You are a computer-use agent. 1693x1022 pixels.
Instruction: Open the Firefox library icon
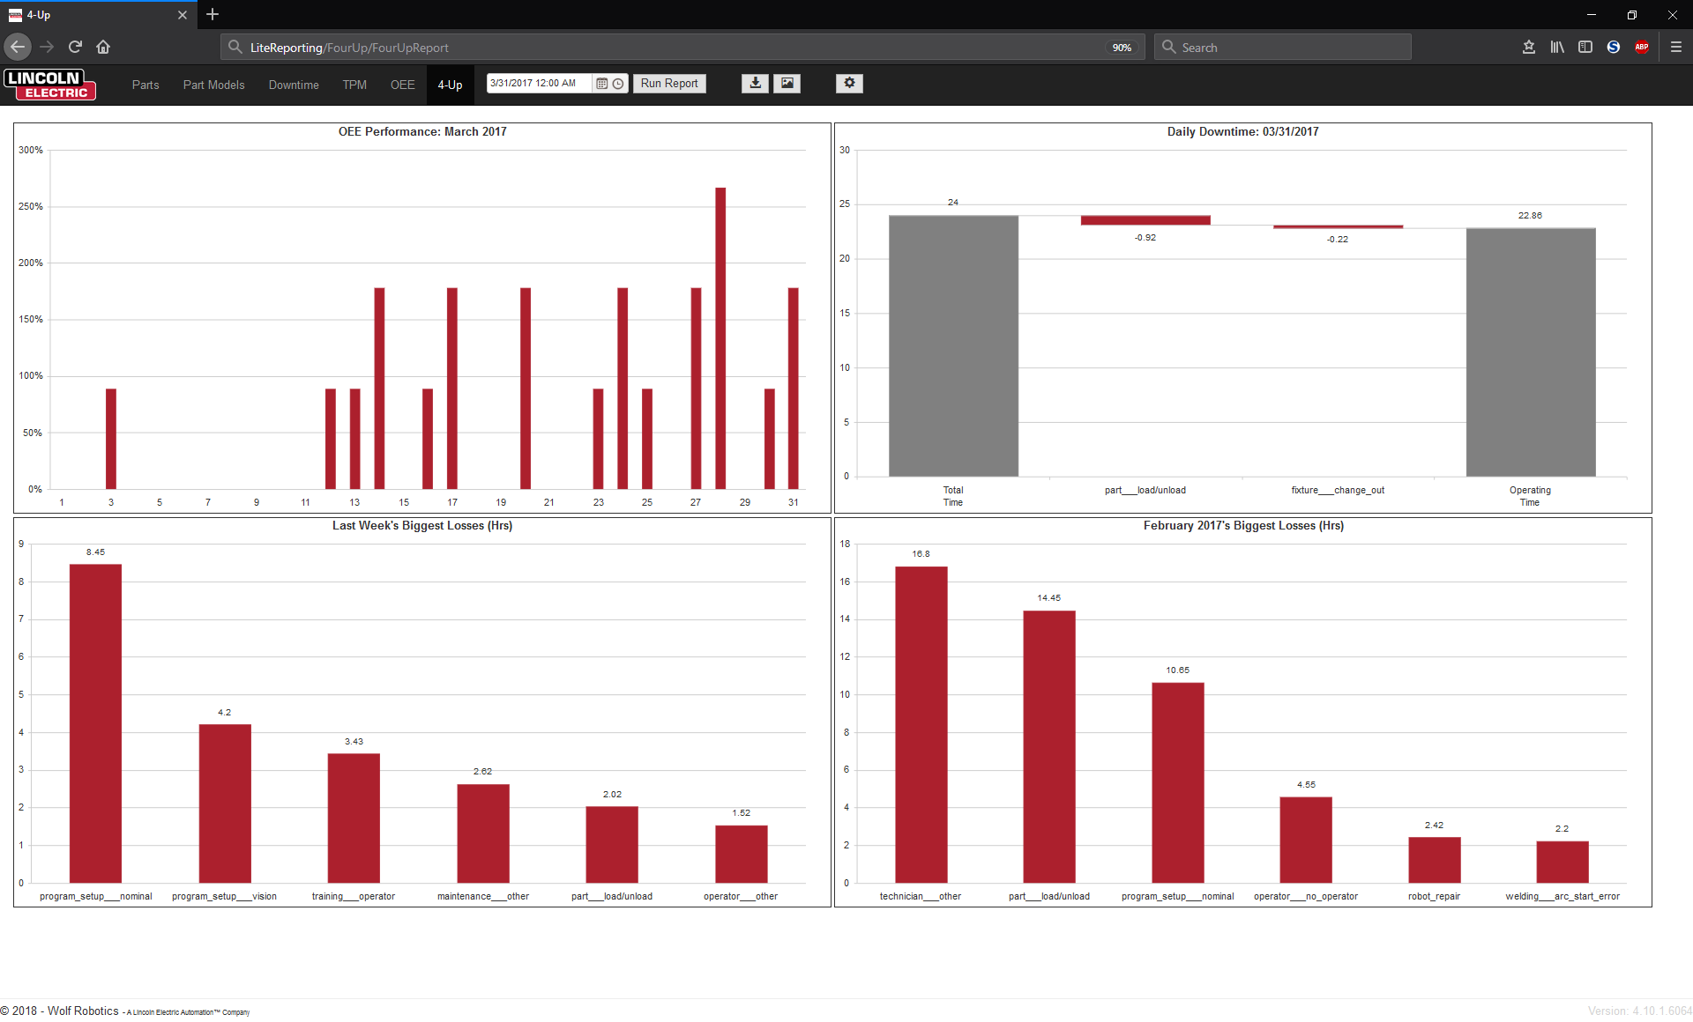[x=1557, y=48]
